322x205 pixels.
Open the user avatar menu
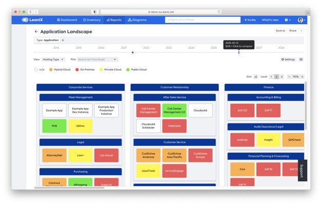click(301, 20)
